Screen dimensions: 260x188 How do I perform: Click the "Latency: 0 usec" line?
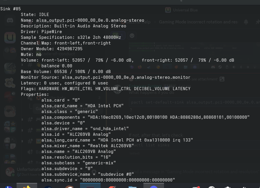[64, 83]
